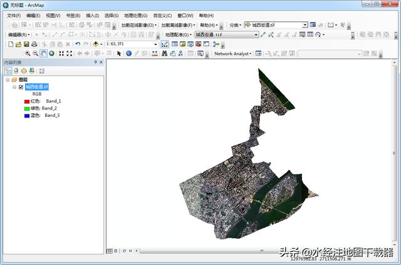Open the 视图(V) menu

coord(53,16)
